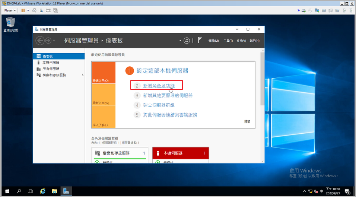Expand the 檔案和存放服務 submenu arrow

(x=83, y=75)
